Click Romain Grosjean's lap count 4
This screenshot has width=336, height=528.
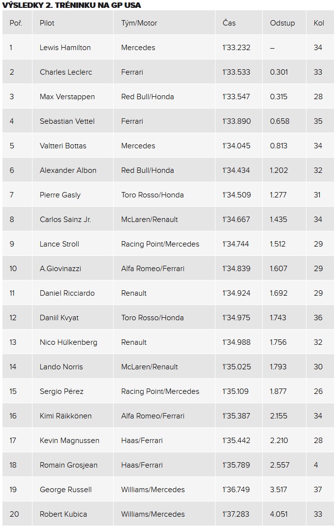(316, 465)
